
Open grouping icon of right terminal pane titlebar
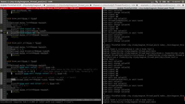coord(104,8)
